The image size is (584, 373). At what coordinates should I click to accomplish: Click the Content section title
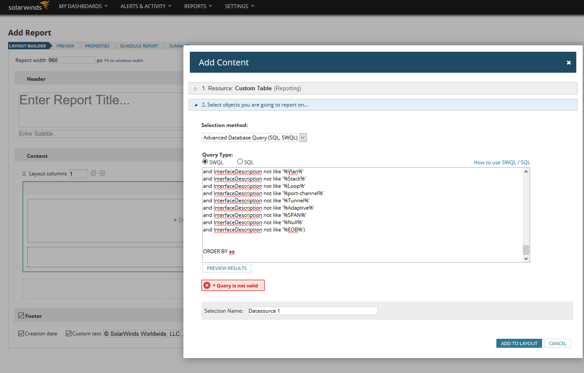(37, 156)
